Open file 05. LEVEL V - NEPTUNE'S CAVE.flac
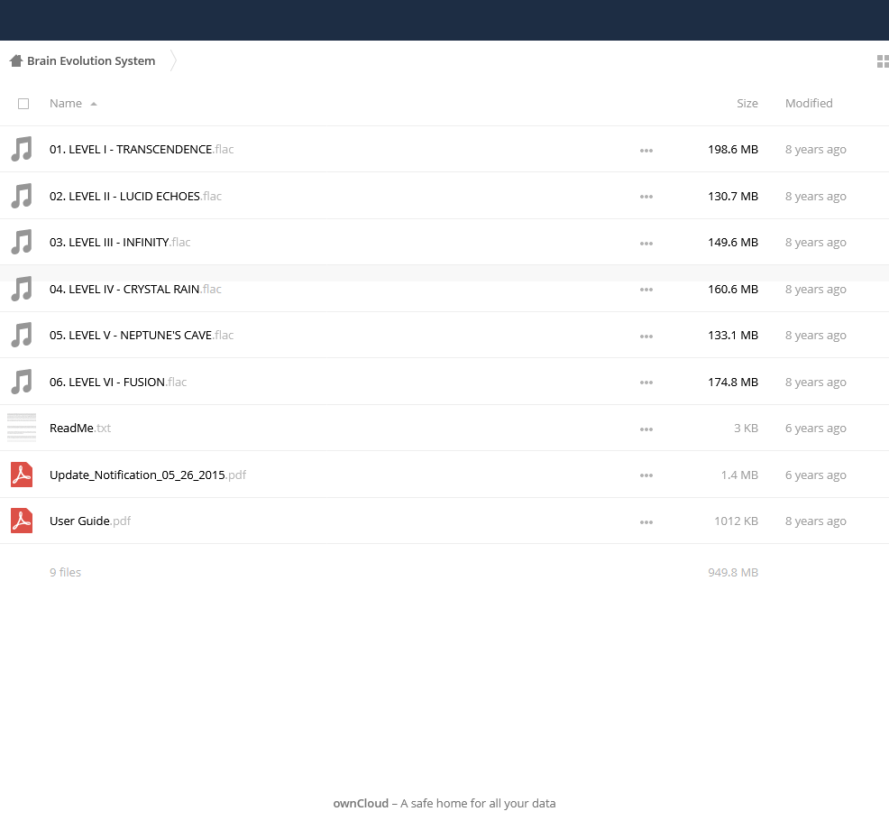Image resolution: width=889 pixels, height=830 pixels. (x=142, y=336)
